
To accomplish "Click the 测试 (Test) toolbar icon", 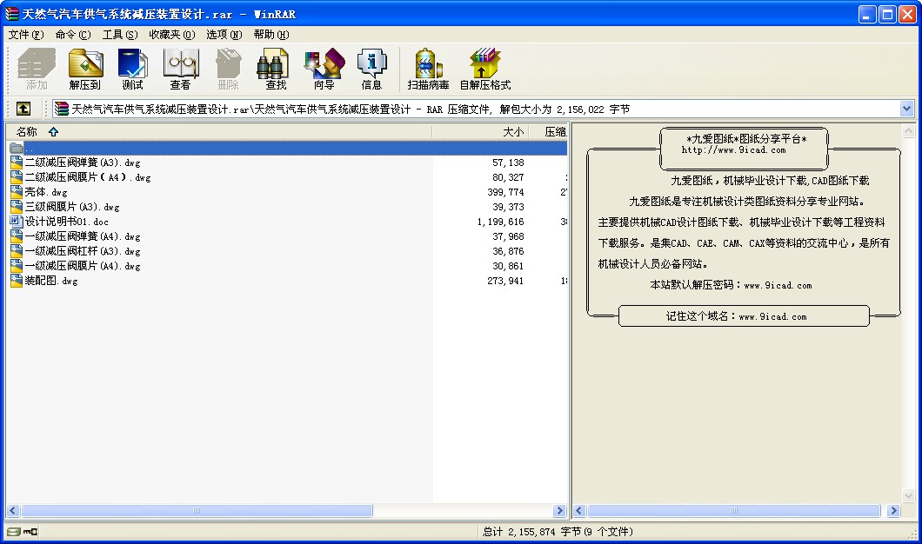I will [x=133, y=70].
